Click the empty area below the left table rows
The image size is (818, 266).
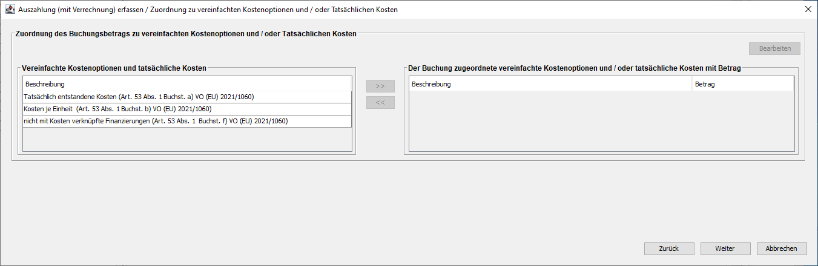186,139
